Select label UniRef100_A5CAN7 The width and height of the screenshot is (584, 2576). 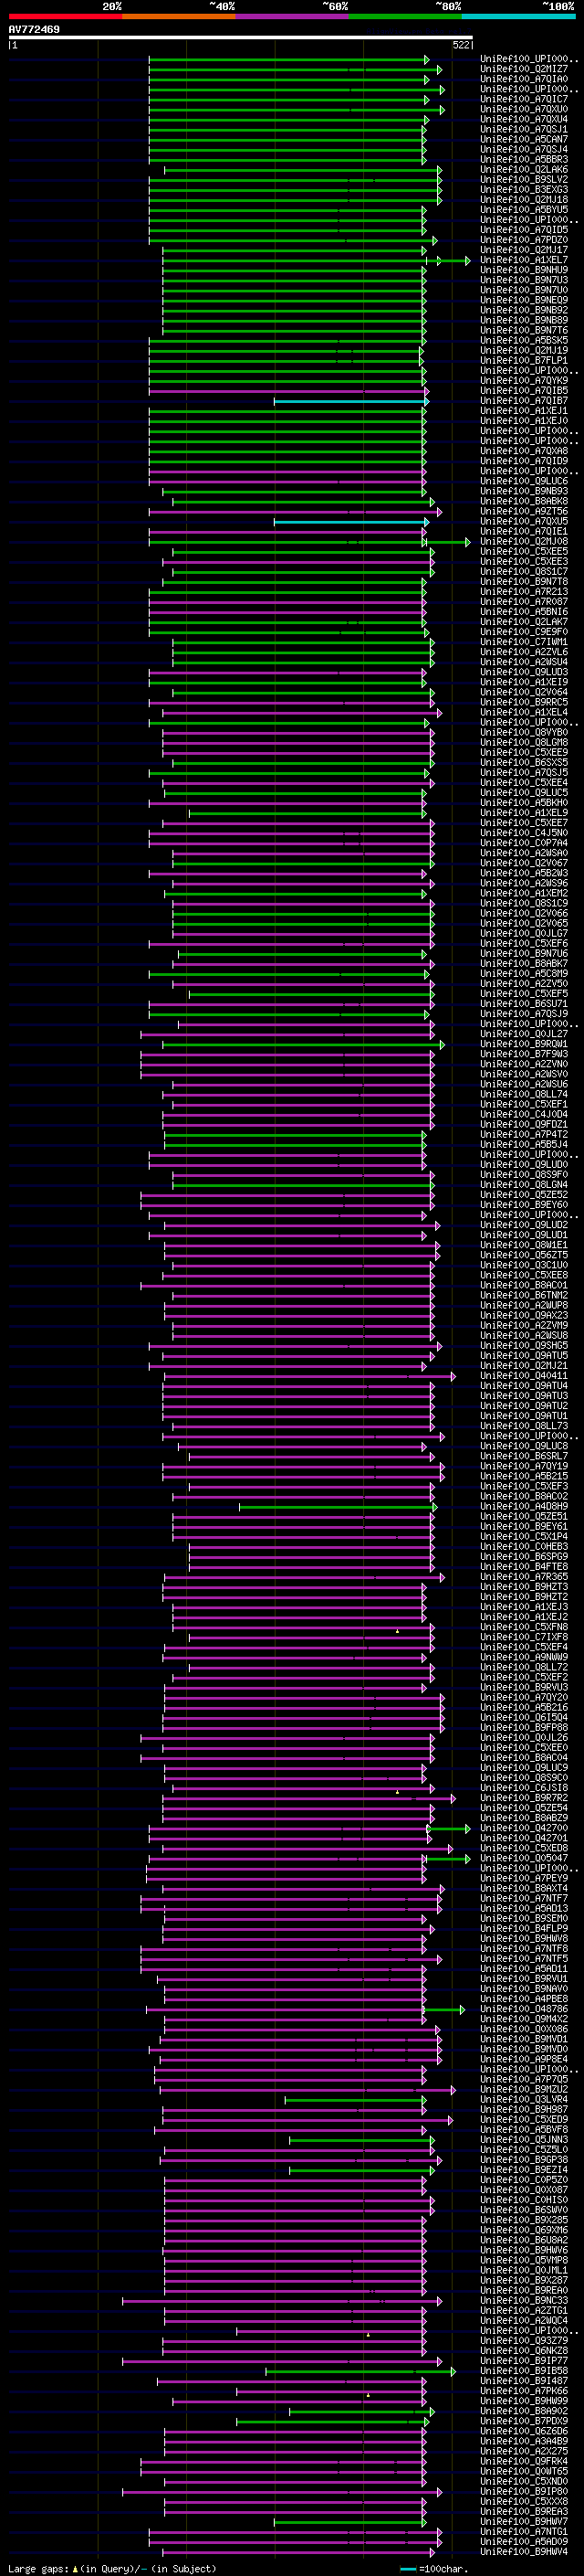pyautogui.click(x=523, y=139)
